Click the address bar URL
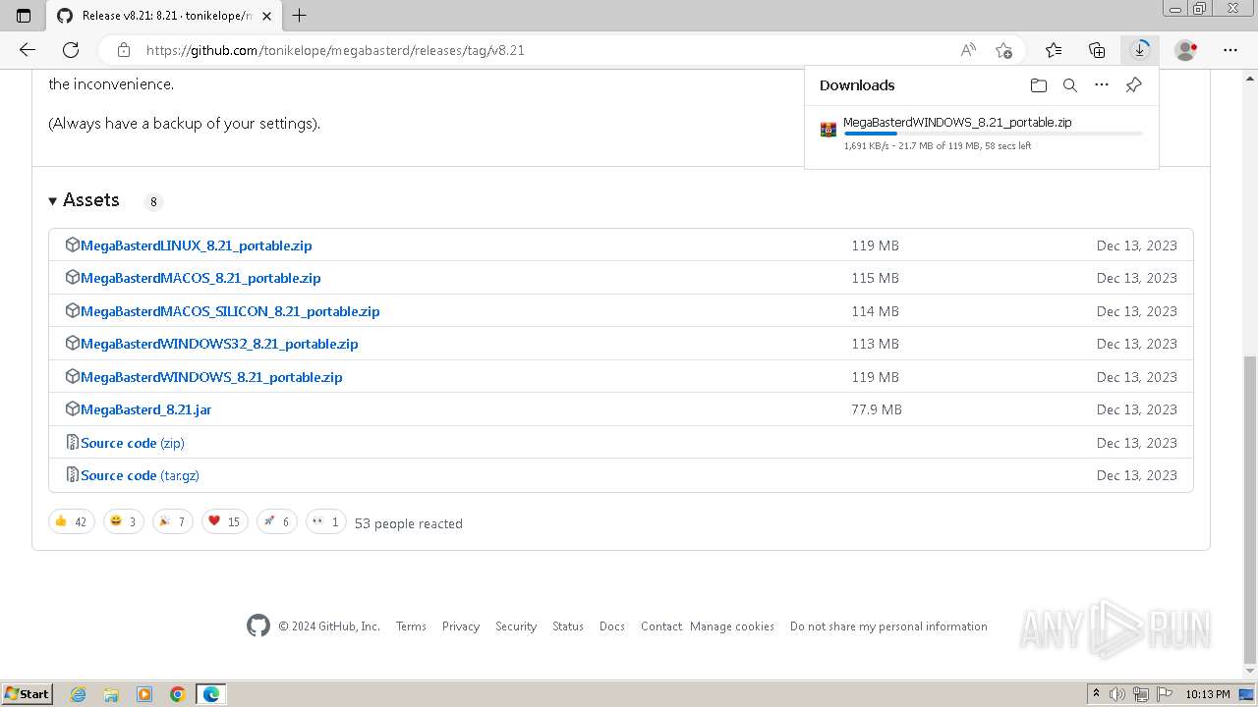1258x707 pixels. tap(335, 50)
